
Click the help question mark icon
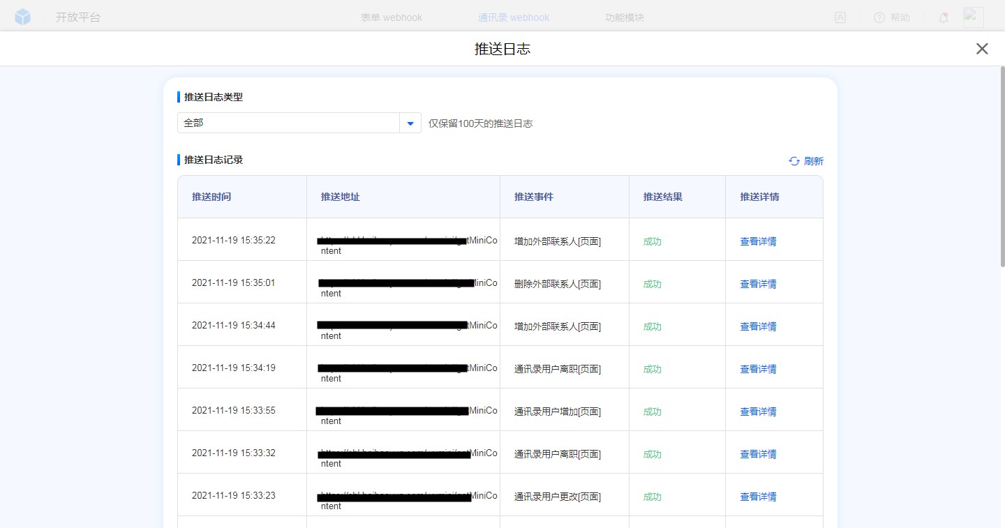coord(879,17)
